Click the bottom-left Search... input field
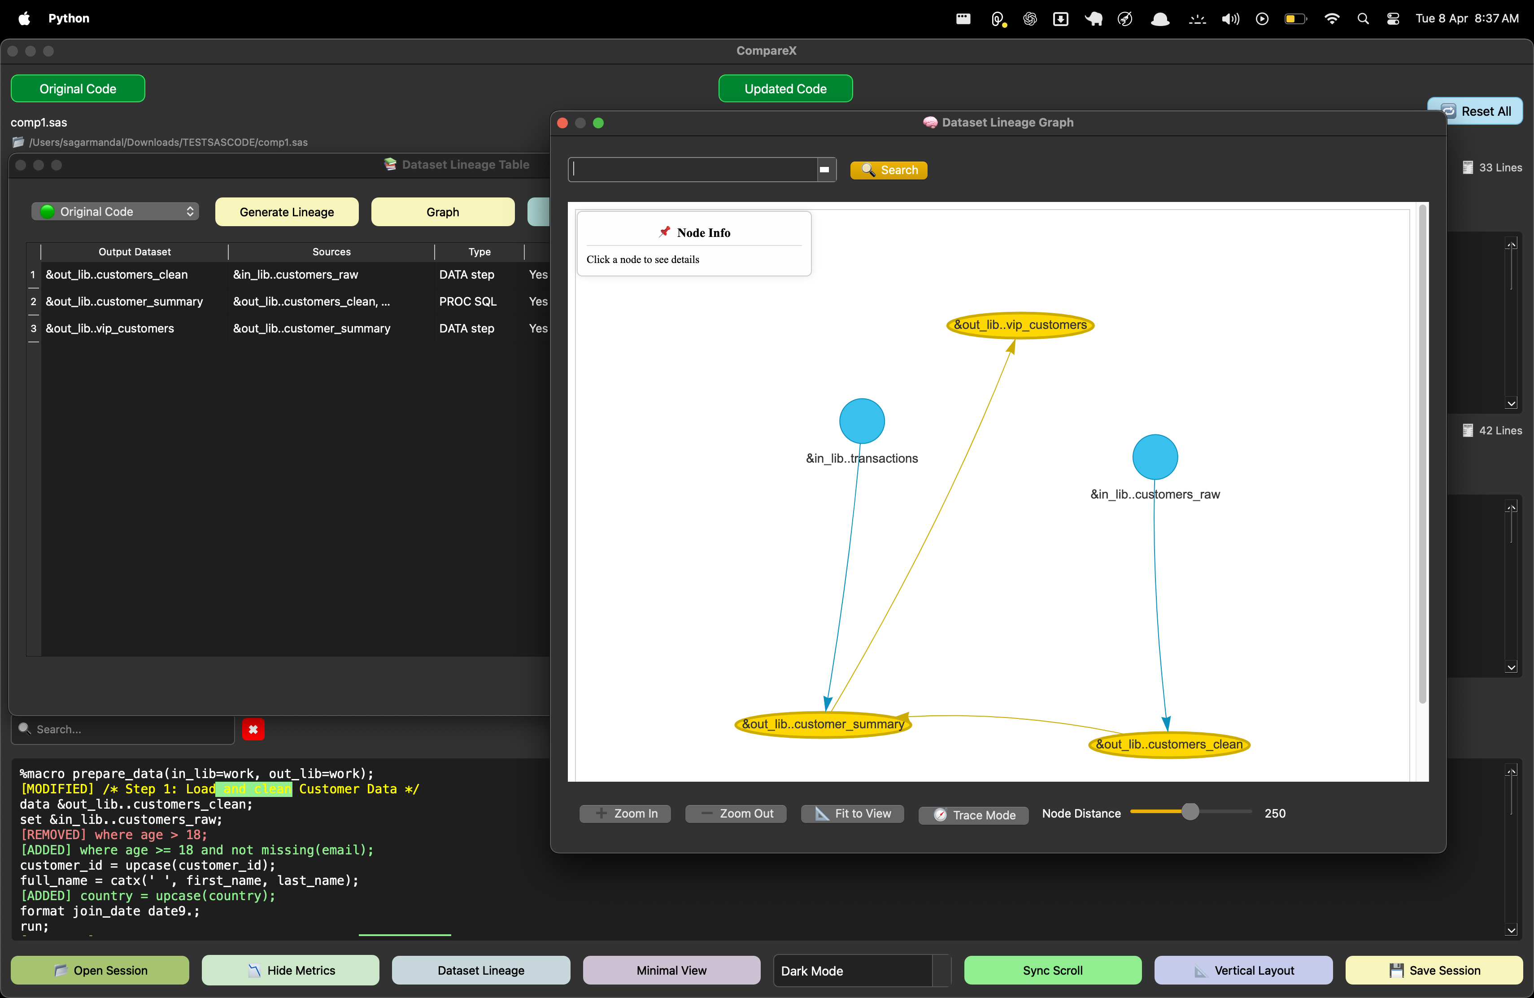Viewport: 1534px width, 998px height. [x=129, y=729]
